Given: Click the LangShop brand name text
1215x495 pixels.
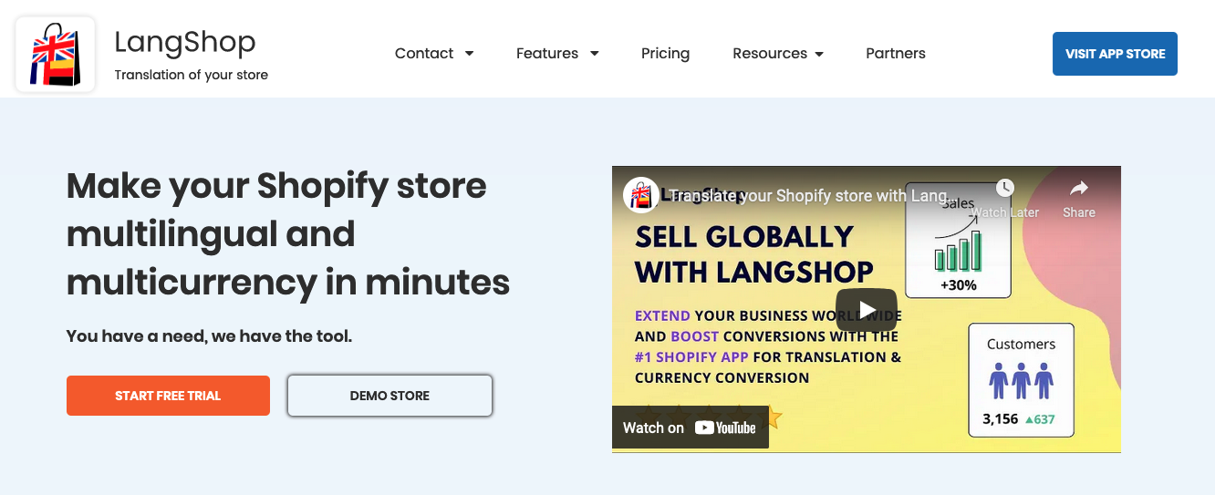Looking at the screenshot, I should point(185,42).
